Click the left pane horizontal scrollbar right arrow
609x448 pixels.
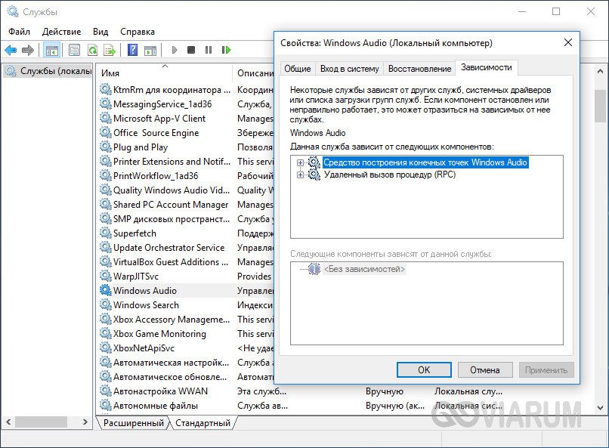coord(85,422)
